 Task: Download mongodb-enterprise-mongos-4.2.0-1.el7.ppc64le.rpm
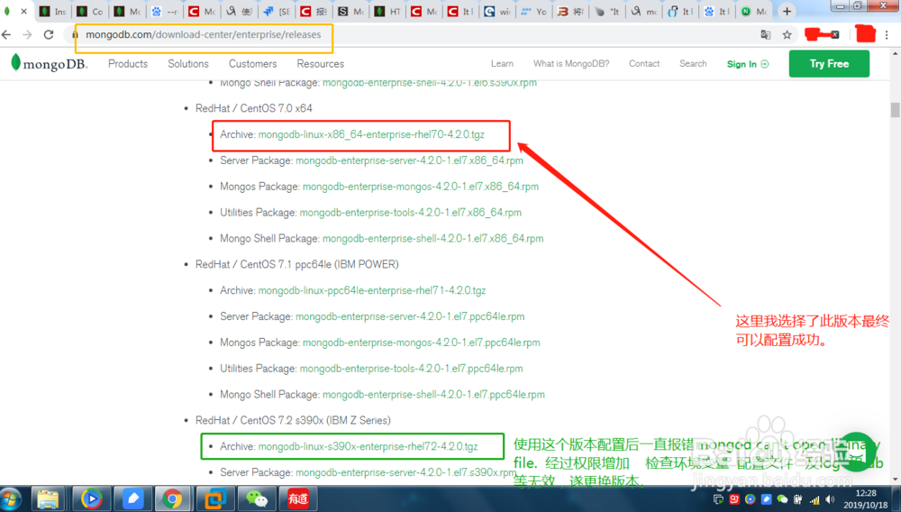[421, 343]
